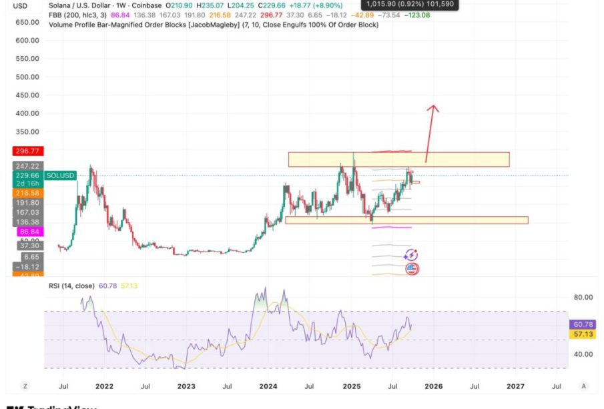
Task: Click the Z timezone button
Action: (25, 386)
